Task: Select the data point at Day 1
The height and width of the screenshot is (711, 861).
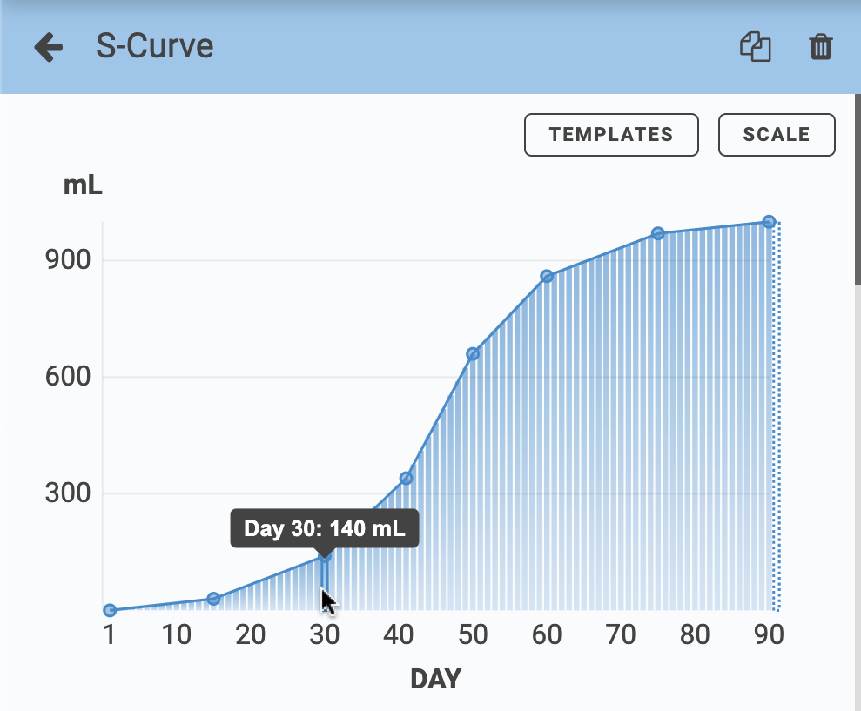Action: (108, 610)
